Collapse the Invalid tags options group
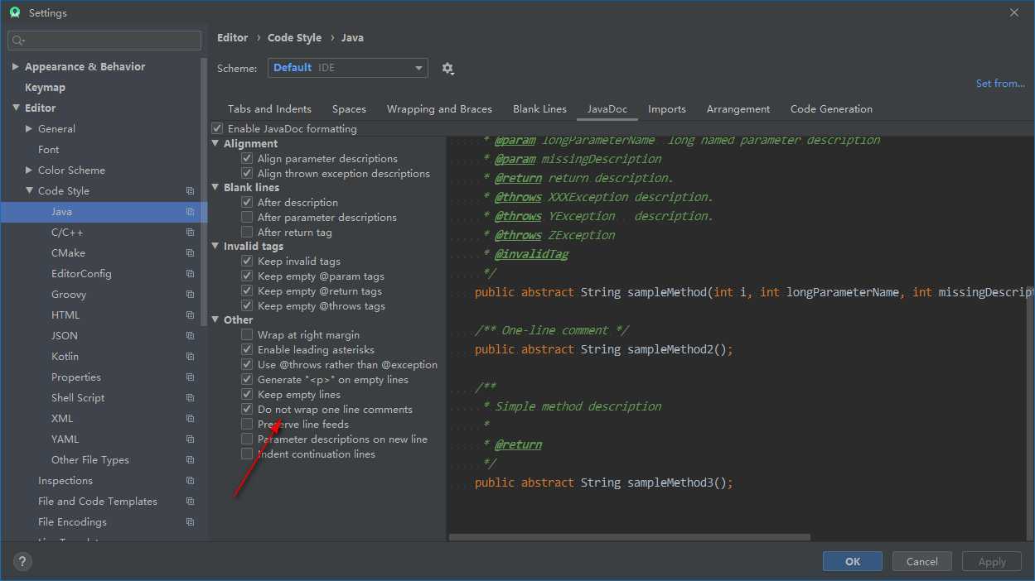1035x581 pixels. click(x=216, y=247)
